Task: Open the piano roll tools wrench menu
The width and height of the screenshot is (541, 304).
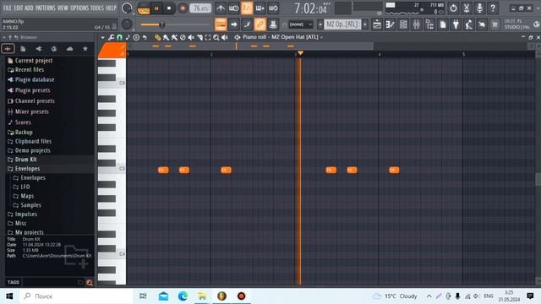Action: pyautogui.click(x=111, y=37)
